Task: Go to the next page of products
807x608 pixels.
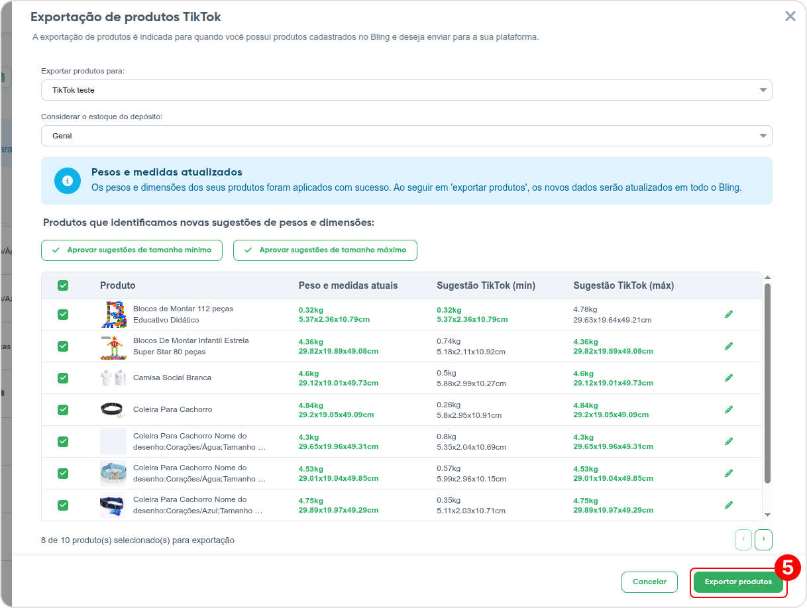Action: (763, 540)
